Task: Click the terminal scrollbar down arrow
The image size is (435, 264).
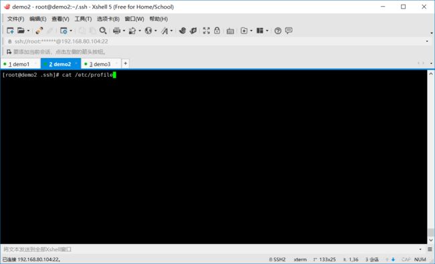Action: pyautogui.click(x=430, y=240)
